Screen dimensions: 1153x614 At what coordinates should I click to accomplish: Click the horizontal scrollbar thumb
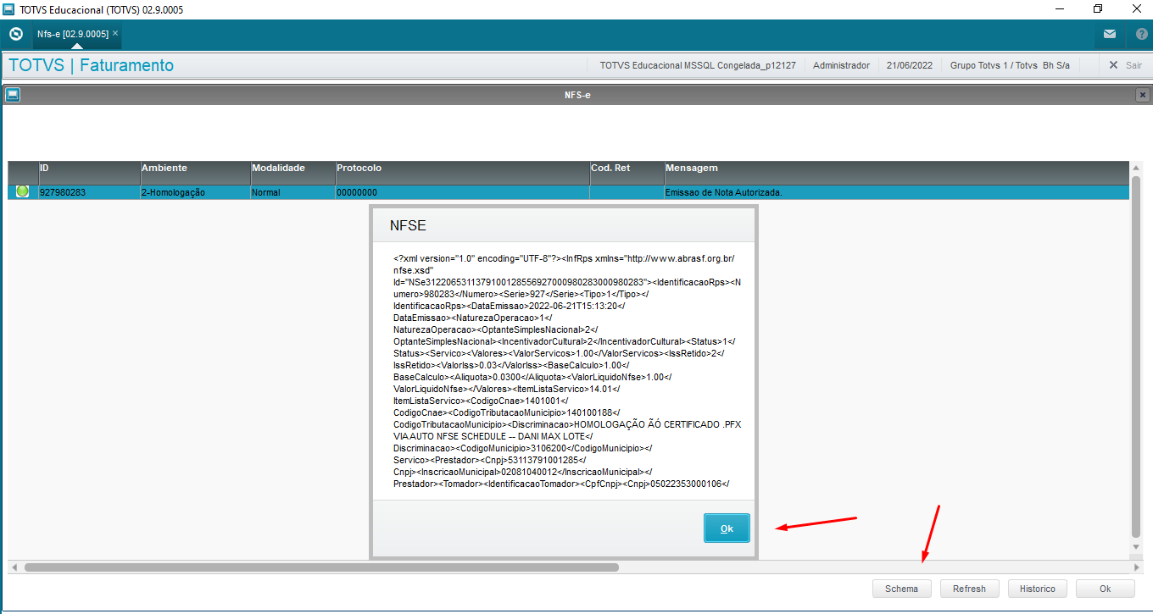click(x=321, y=567)
